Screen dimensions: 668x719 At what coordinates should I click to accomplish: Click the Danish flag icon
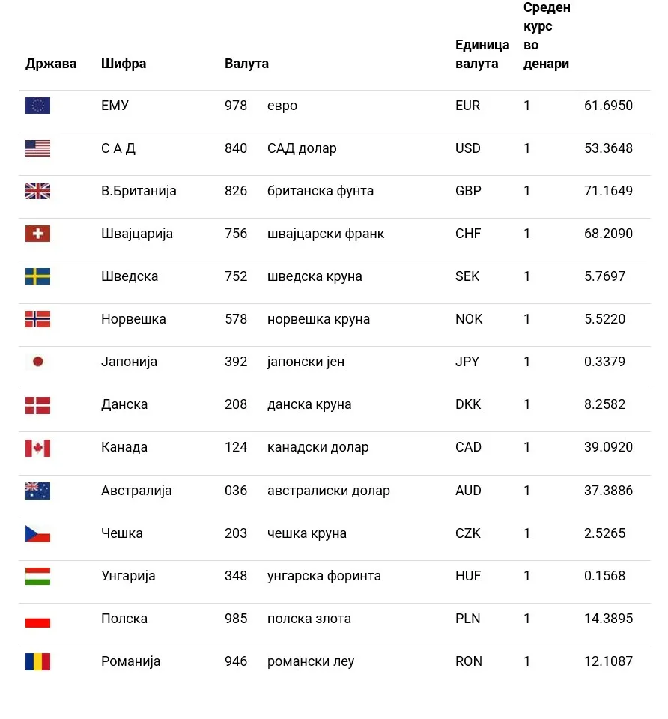pyautogui.click(x=37, y=405)
